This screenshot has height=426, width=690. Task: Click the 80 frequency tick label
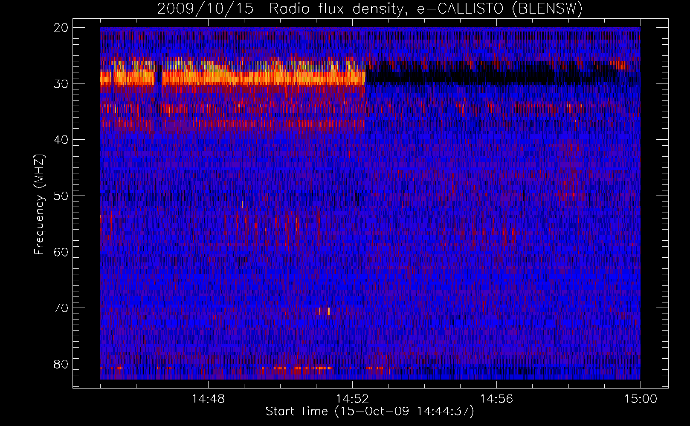(61, 364)
